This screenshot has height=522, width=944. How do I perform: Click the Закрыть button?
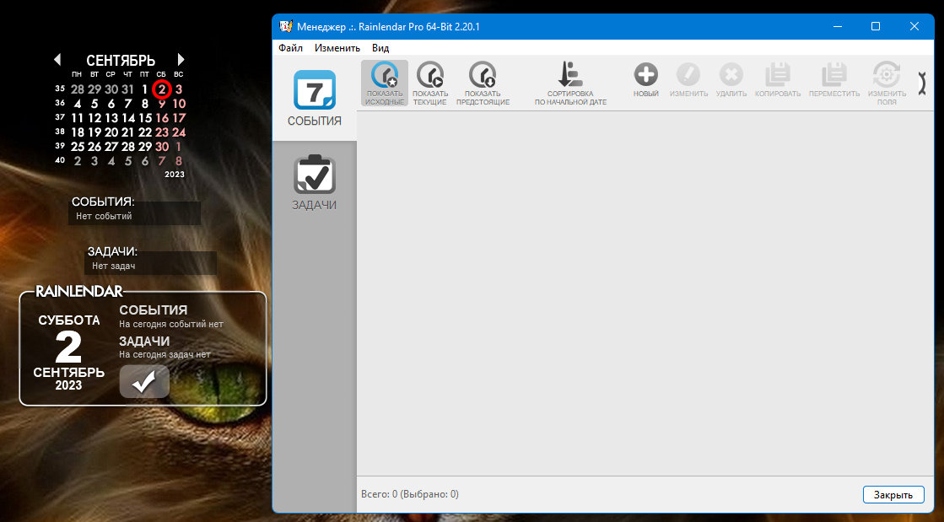click(x=893, y=494)
